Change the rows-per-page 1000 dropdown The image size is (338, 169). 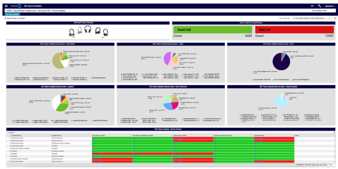tap(331, 165)
